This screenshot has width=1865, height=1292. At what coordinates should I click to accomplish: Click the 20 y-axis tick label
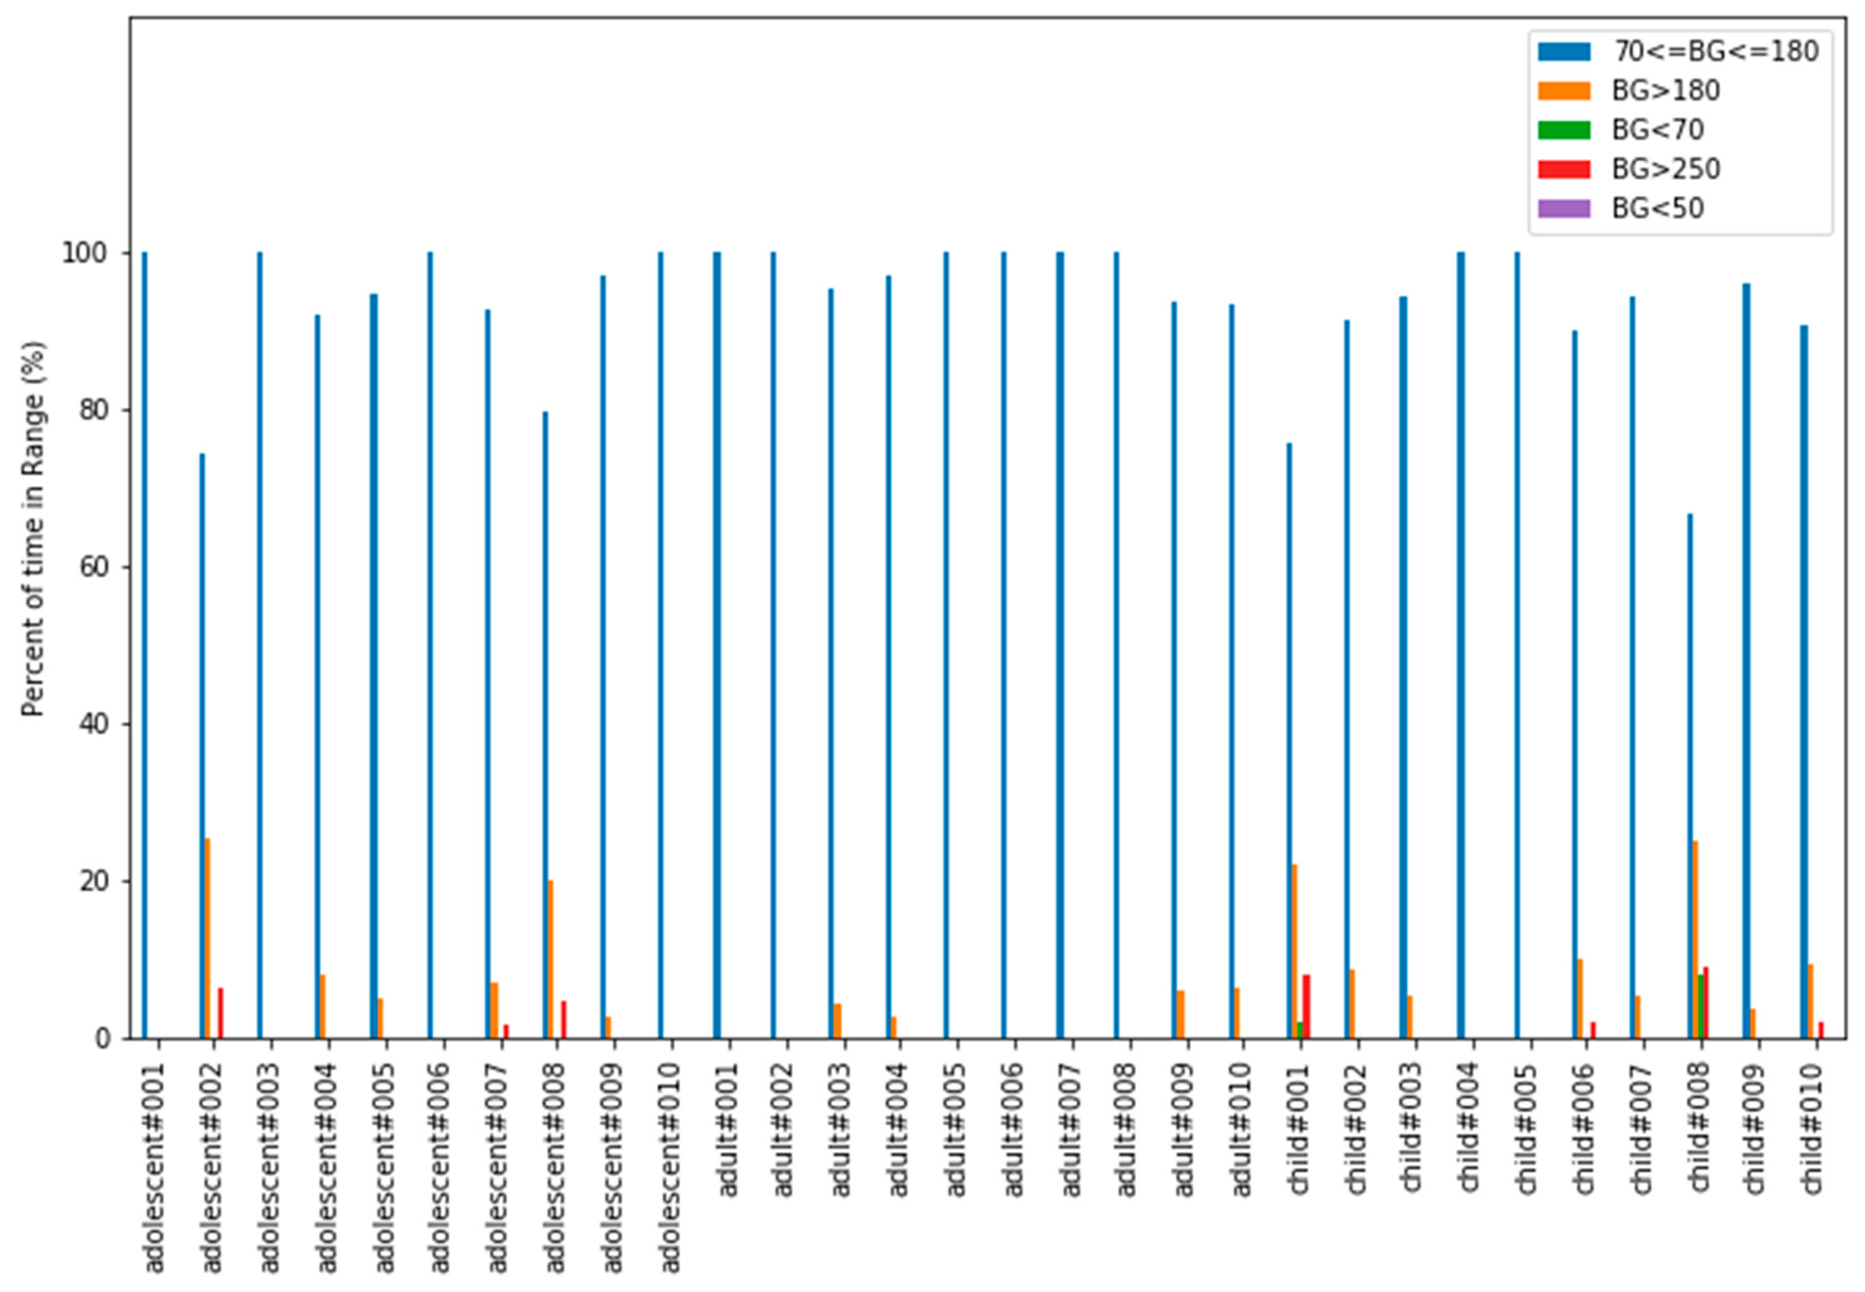tap(92, 881)
